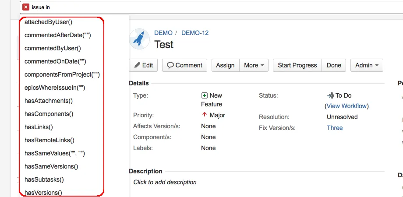The image size is (403, 197).
Task: Choose hasComponents() from autocomplete list
Action: (49, 114)
